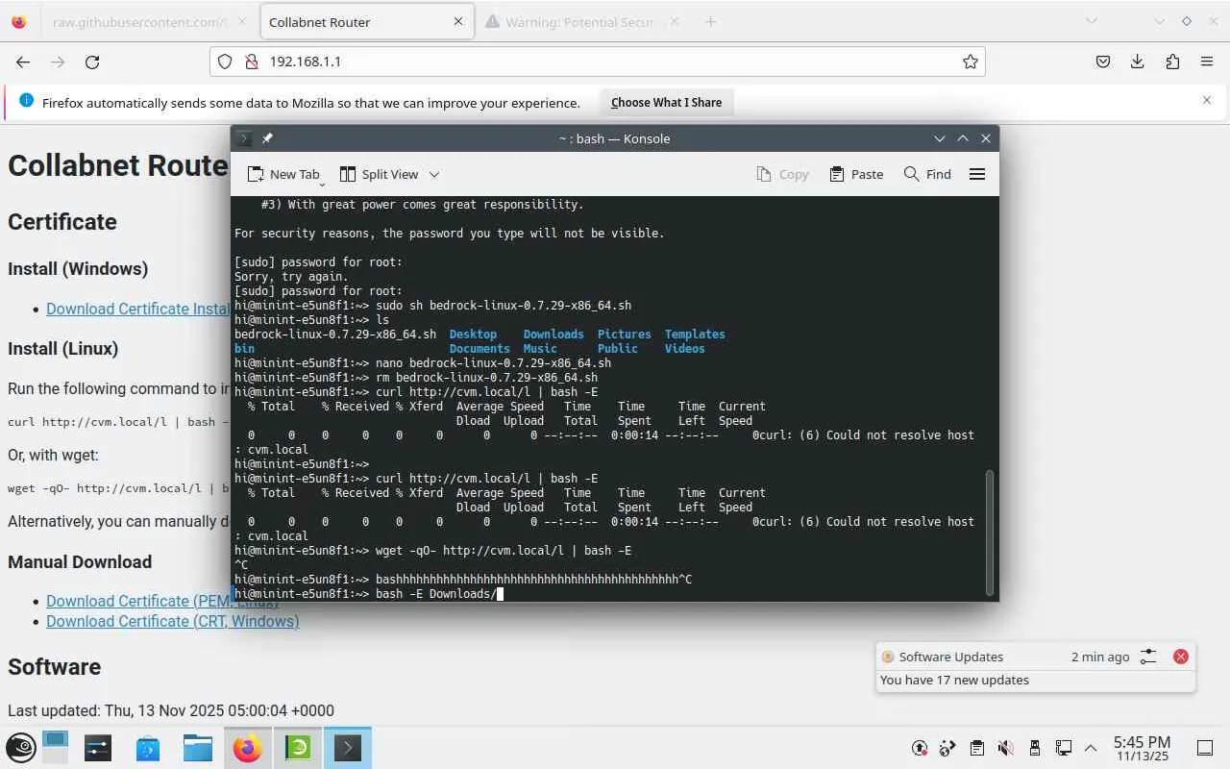The height and width of the screenshot is (769, 1230).
Task: Switch to the raw.githubusercontent.com tab
Action: (x=139, y=21)
